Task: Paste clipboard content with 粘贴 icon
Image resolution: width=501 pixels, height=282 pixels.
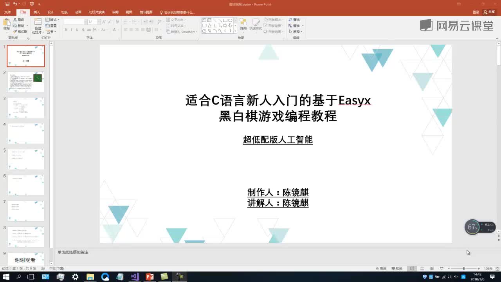Action: 6,24
